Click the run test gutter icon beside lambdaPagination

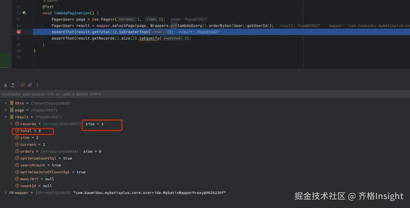point(24,13)
